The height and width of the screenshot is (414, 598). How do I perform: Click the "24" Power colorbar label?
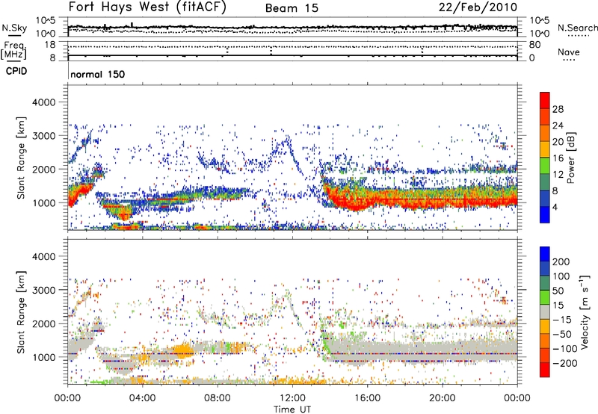click(558, 126)
